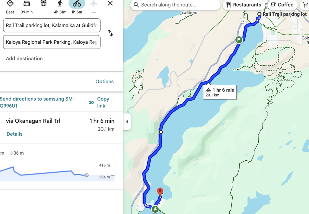Collapse the side panel arrow
This screenshot has height=214, width=309.
pyautogui.click(x=127, y=122)
